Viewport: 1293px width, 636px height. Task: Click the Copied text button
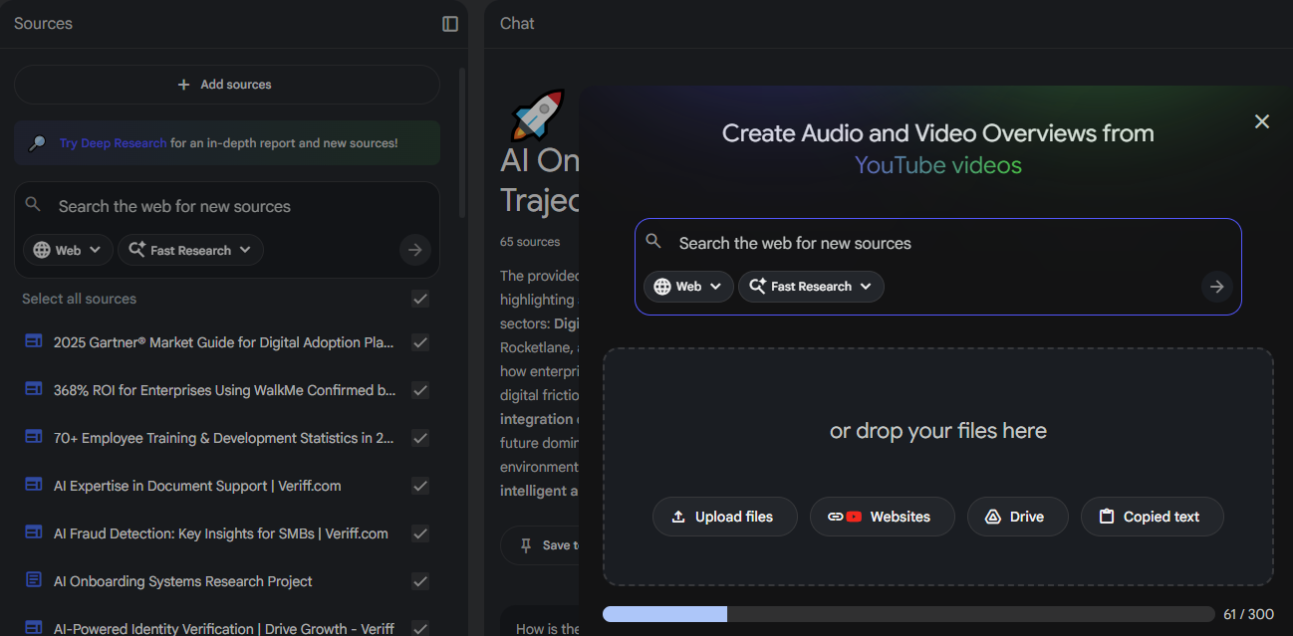point(1153,517)
